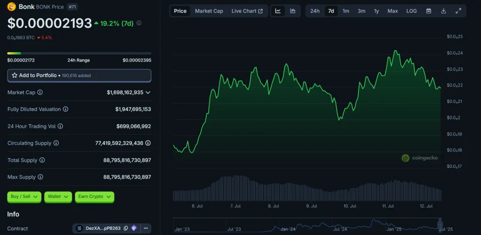Switch to candlestick chart view icon
This screenshot has height=235, width=481.
point(293,11)
